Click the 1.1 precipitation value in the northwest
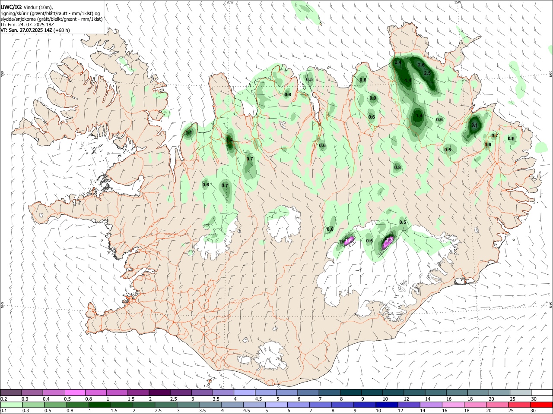Screen dimensions: 553x414 coord(189,133)
